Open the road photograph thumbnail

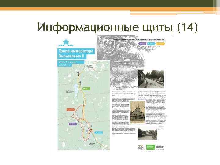tap(151, 79)
